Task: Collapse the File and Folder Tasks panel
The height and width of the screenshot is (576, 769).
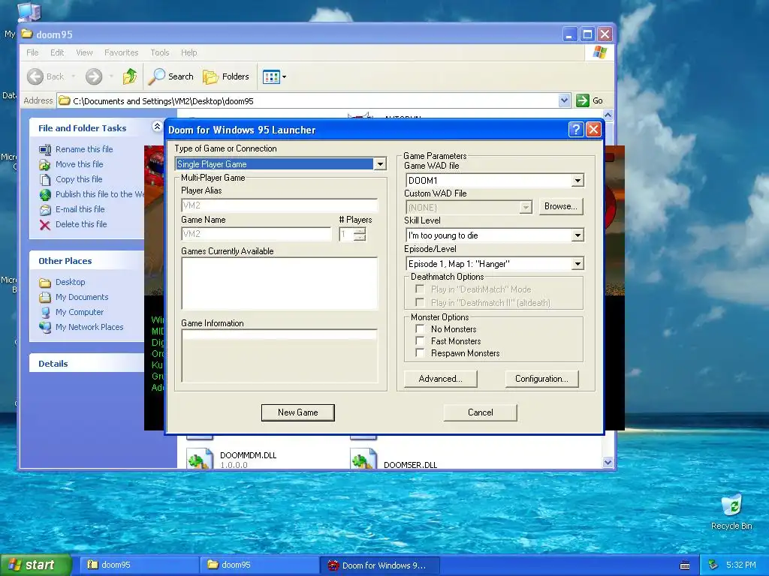Action: pyautogui.click(x=157, y=127)
